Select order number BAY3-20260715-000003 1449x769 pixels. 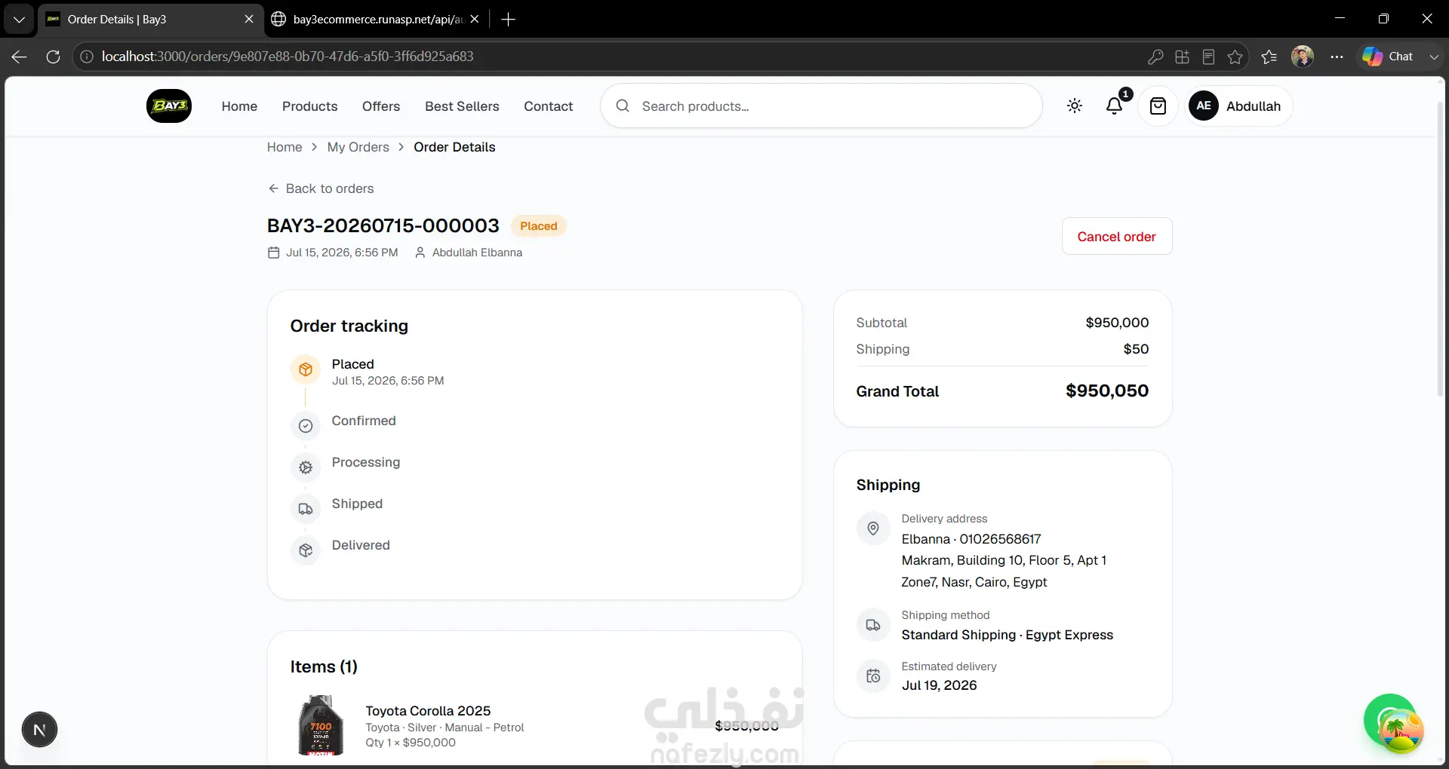coord(383,225)
